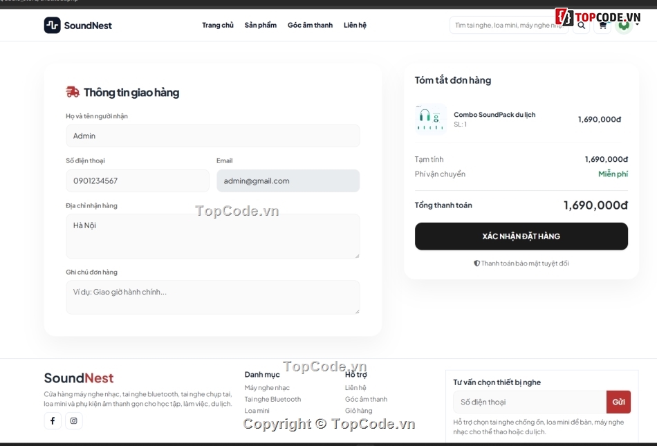
Task: Click the Ghi chú đơn hàng textarea
Action: [213, 297]
